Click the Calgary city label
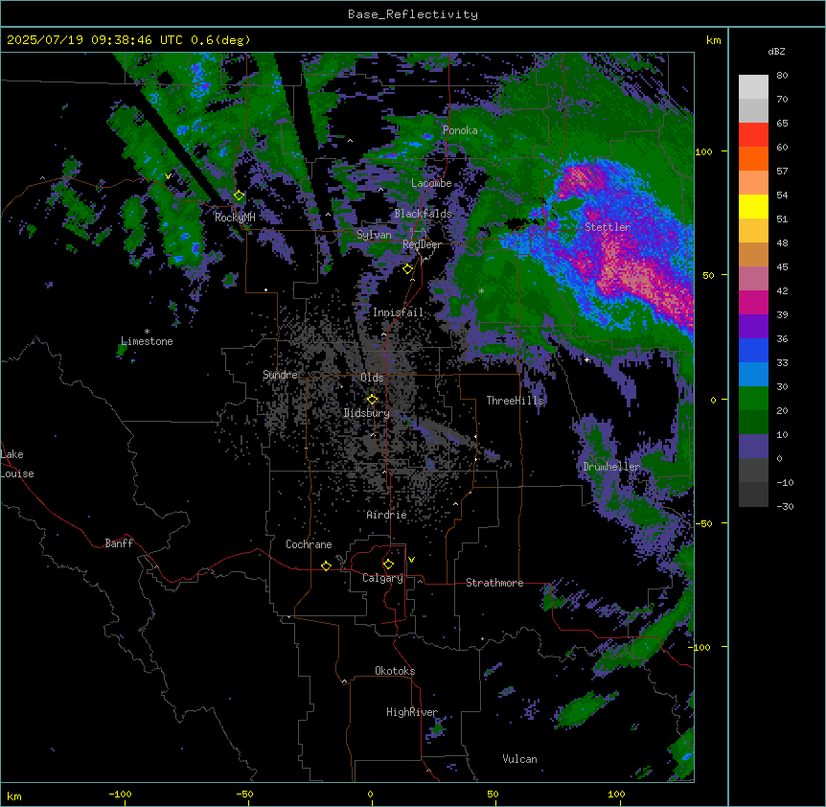The image size is (826, 807). click(x=383, y=578)
